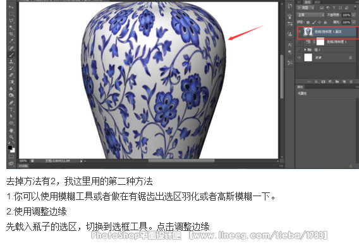The image size is (359, 246).
Task: Click the add layer style fx icon
Action: click(x=317, y=81)
